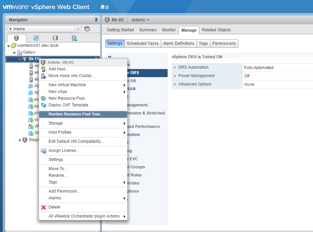313x232 pixels.
Task: Expand the Power Management row
Action: click(x=175, y=76)
